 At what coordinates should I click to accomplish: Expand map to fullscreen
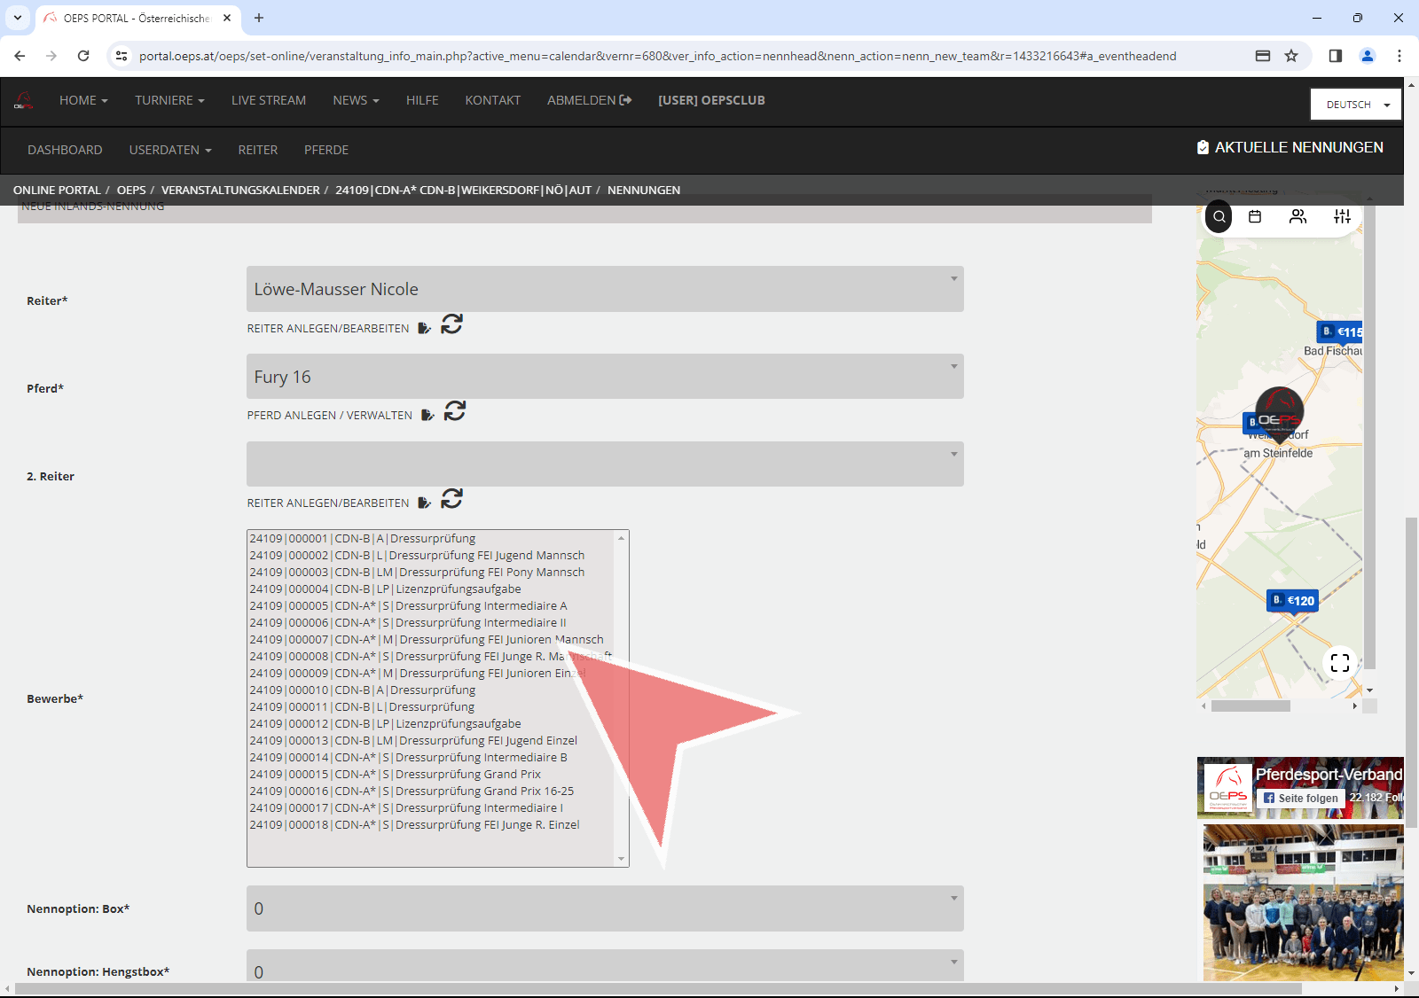click(x=1340, y=663)
